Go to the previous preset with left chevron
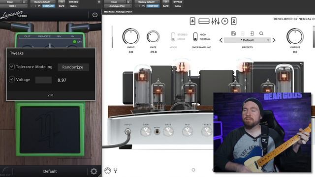The width and height of the screenshot is (315, 177). tap(221, 40)
